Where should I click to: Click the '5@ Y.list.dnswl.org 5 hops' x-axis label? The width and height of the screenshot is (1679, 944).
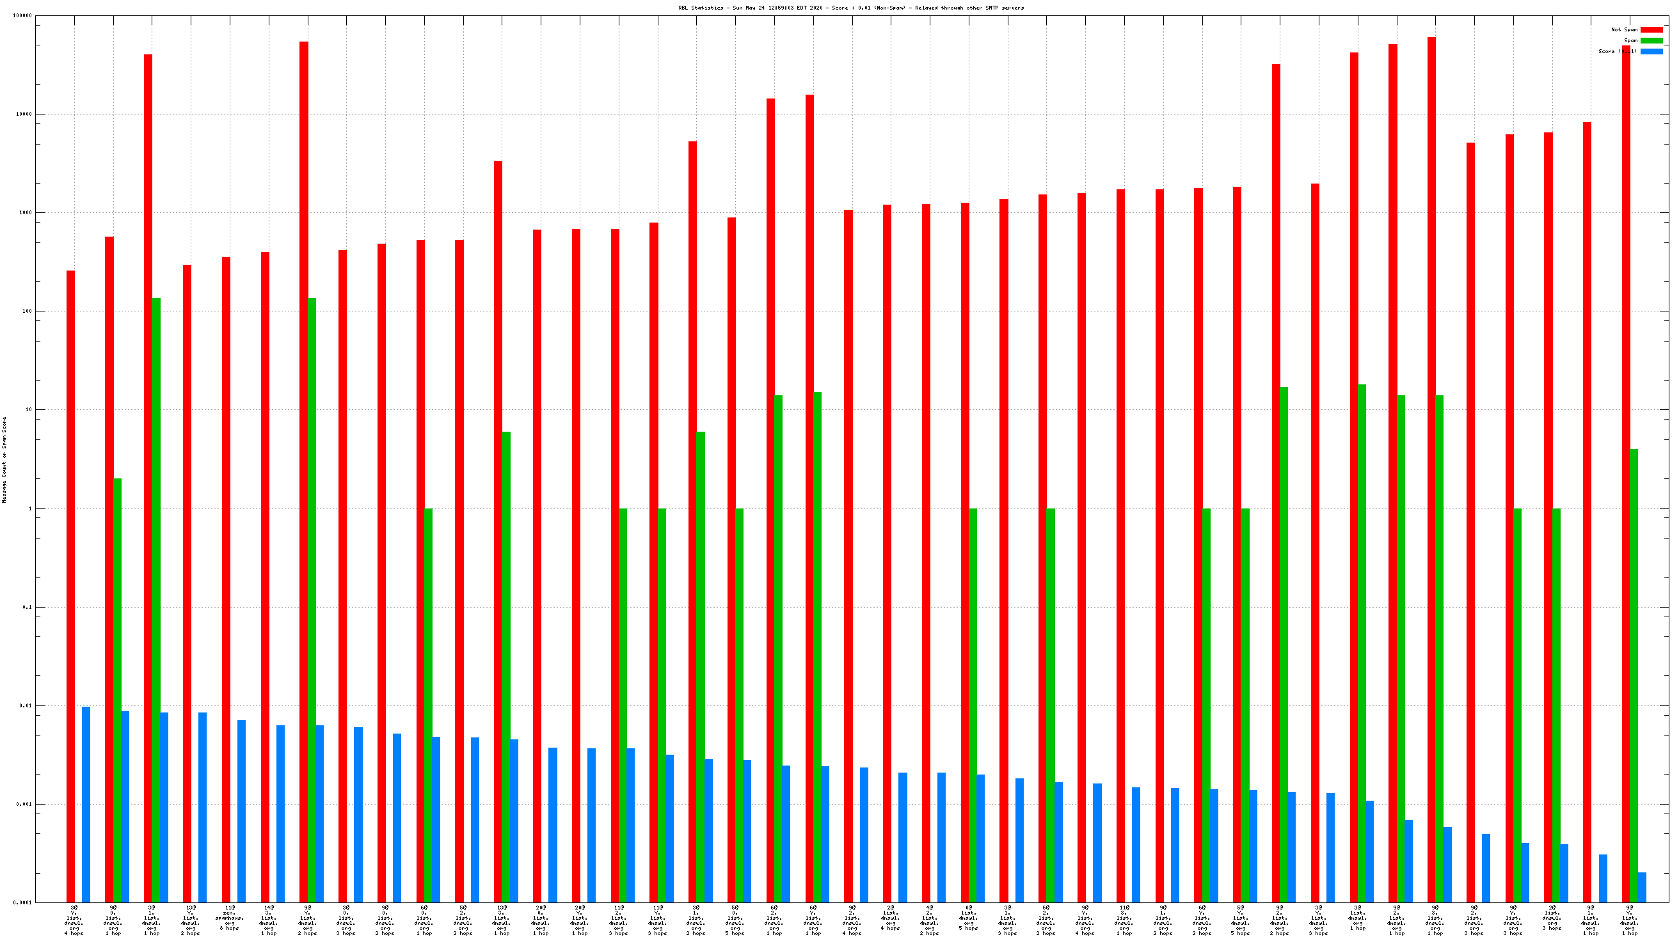[1240, 920]
